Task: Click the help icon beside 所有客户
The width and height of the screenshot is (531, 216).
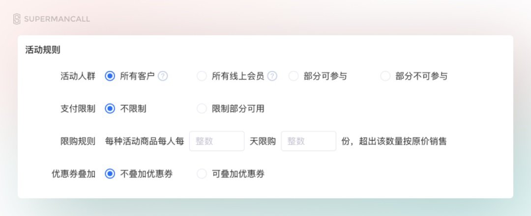Action: (x=163, y=76)
